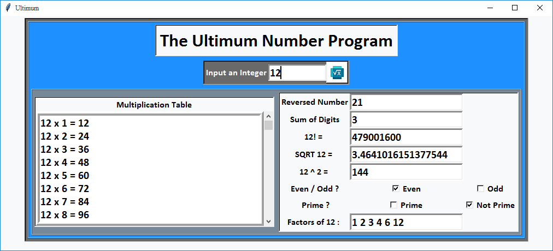553x251 pixels.
Task: Click the multiplication table scrollbar thumb
Action: click(269, 125)
